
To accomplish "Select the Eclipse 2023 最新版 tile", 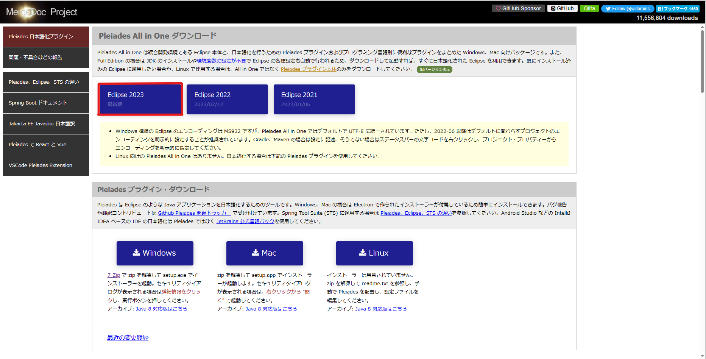I will coord(140,99).
